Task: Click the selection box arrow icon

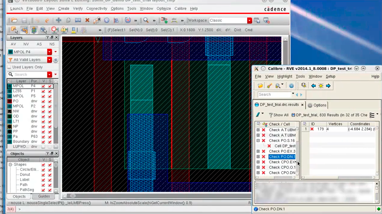Action: pos(14,30)
